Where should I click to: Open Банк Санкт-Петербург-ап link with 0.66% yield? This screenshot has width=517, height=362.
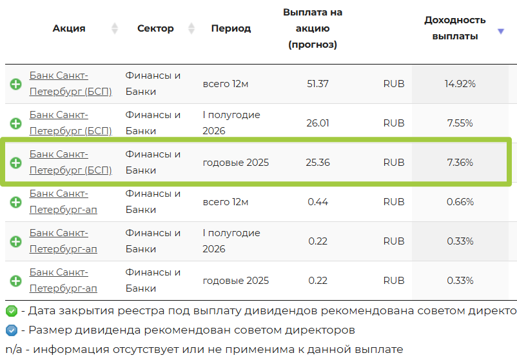point(63,201)
